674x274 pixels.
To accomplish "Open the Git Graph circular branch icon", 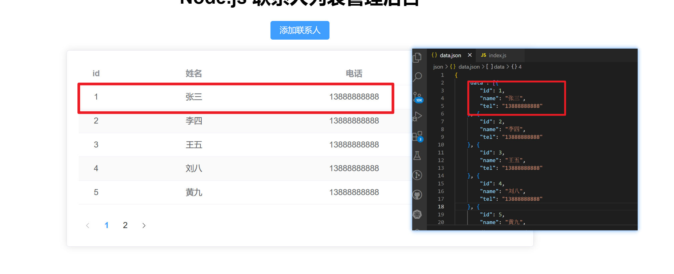I will [x=417, y=175].
